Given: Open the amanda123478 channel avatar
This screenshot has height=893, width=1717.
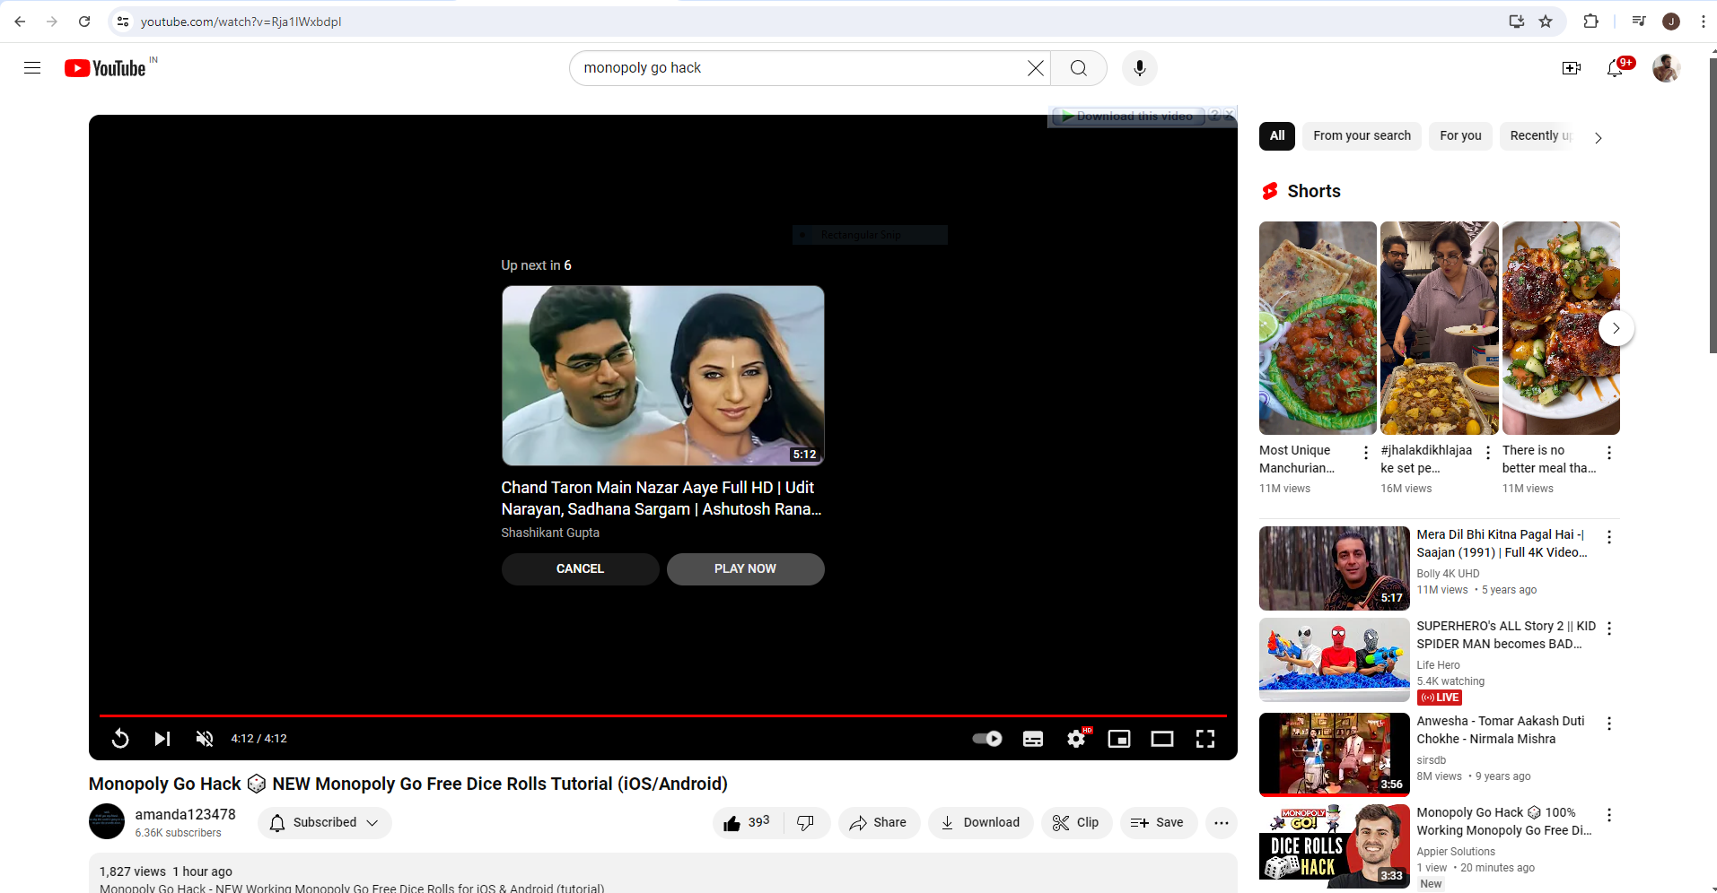Looking at the screenshot, I should click(x=107, y=821).
